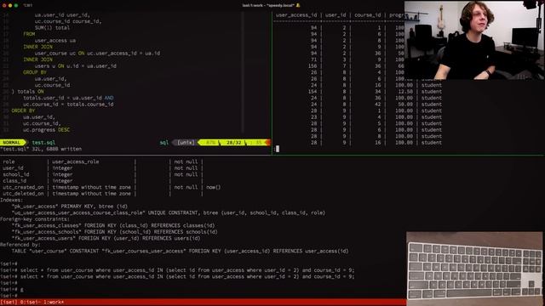Click the "user_course uc ON" join line
Viewport: 545px width, 306px height.
pyautogui.click(x=97, y=53)
